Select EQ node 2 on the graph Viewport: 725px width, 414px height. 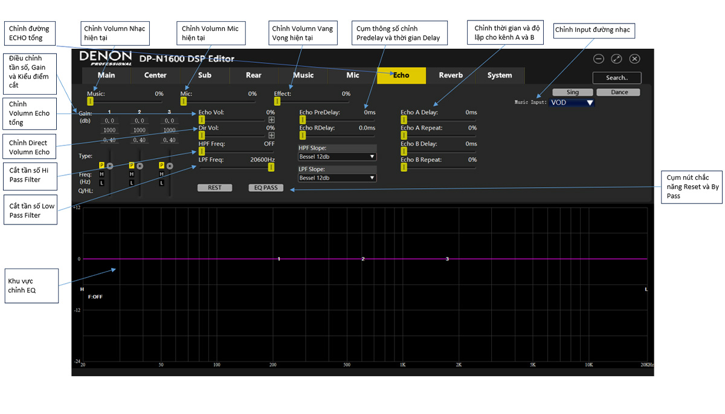pos(363,259)
